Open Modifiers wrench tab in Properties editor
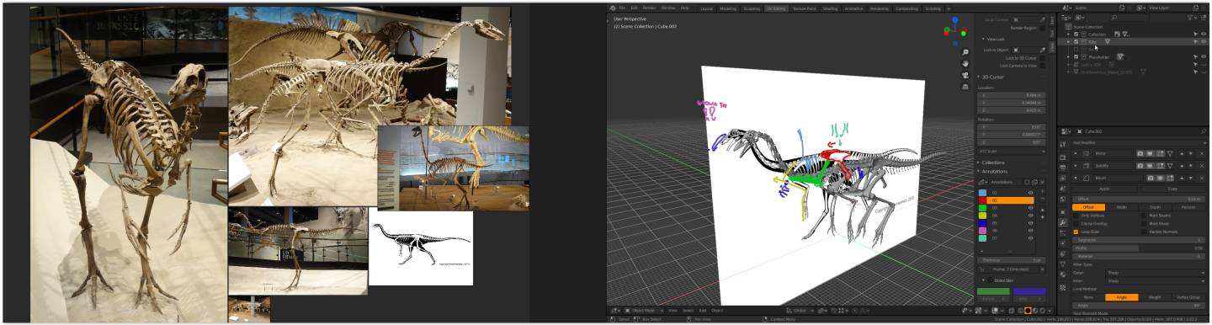This screenshot has height=325, width=1212. coord(1063,222)
